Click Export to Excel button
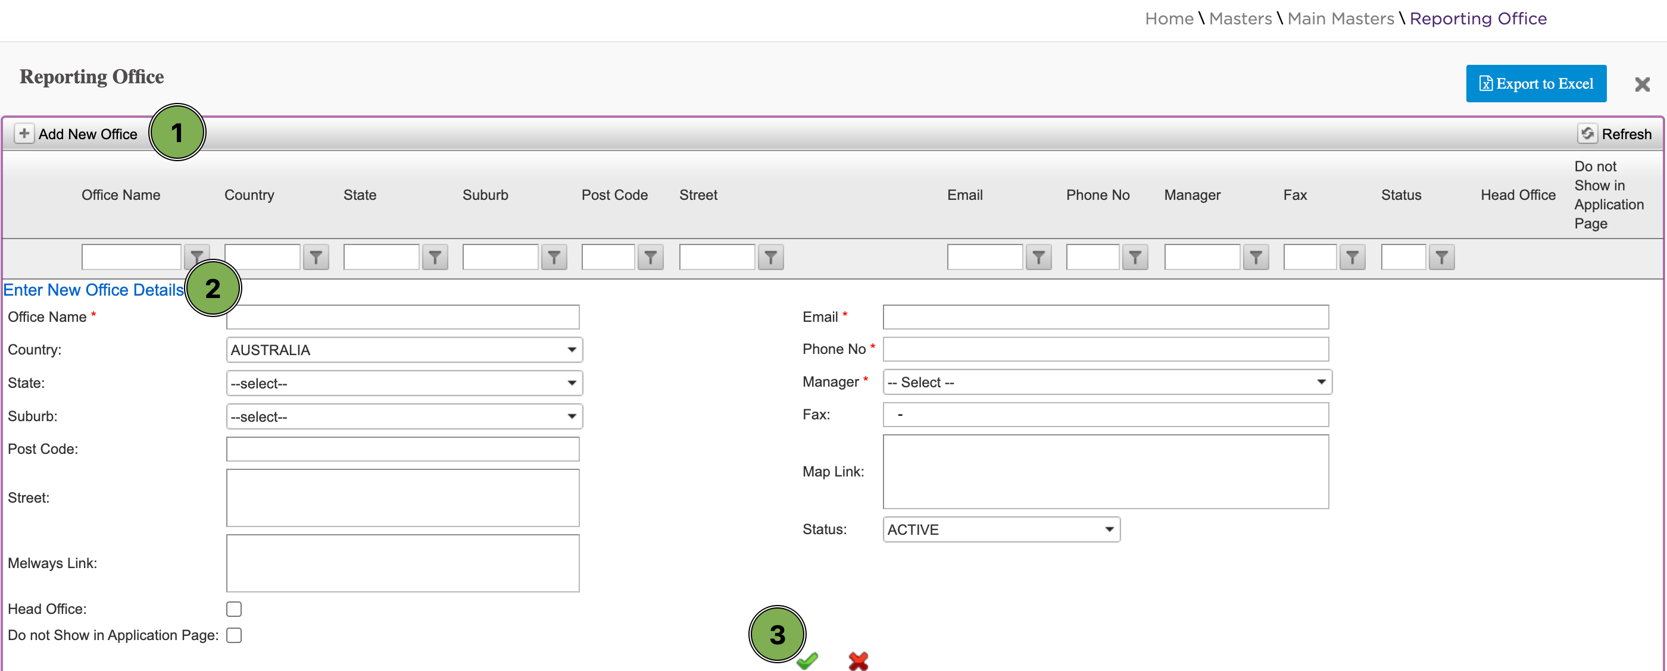 pos(1535,83)
